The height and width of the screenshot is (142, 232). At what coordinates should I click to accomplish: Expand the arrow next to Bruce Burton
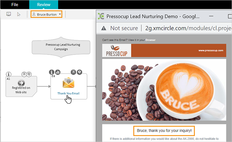pos(60,14)
